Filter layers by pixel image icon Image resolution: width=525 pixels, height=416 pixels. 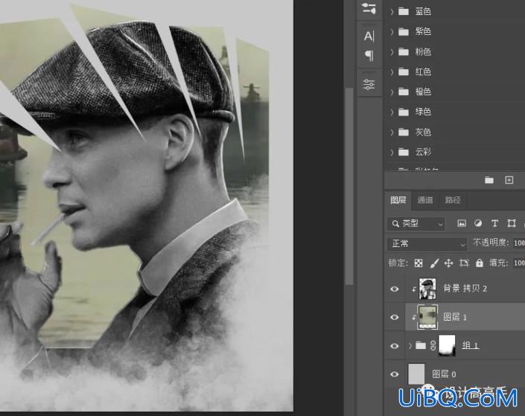(x=462, y=223)
